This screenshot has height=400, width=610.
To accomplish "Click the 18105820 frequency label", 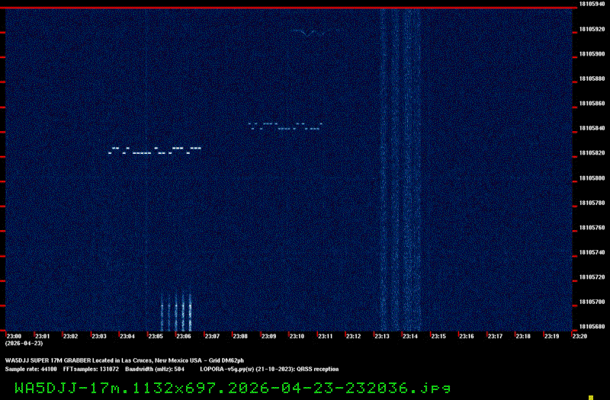I will click(x=592, y=153).
